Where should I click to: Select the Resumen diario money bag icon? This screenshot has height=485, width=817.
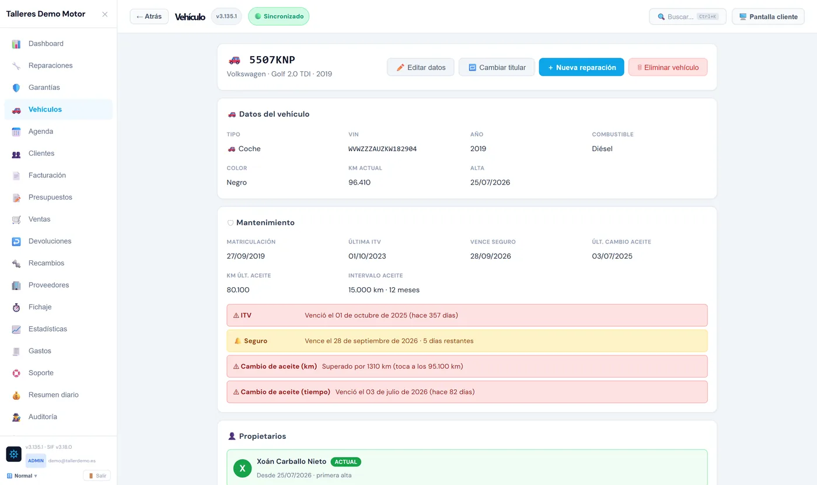(x=16, y=395)
